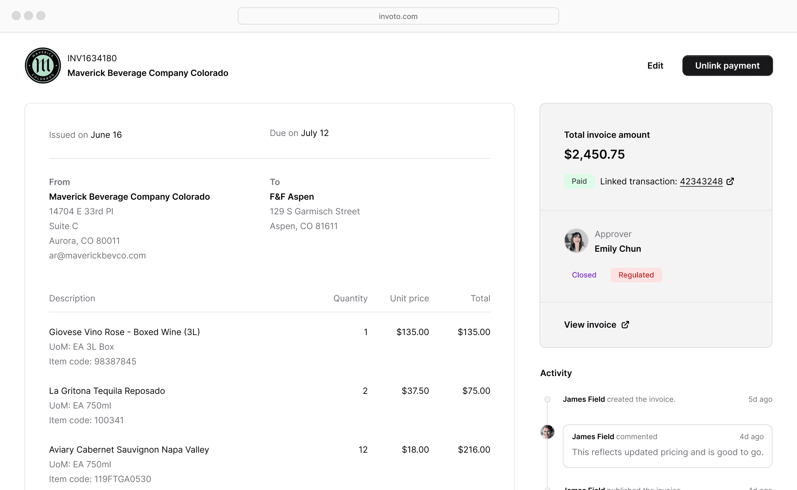Click the UoM: EA 3L Box line
Viewport: 797px width, 490px height.
click(82, 347)
